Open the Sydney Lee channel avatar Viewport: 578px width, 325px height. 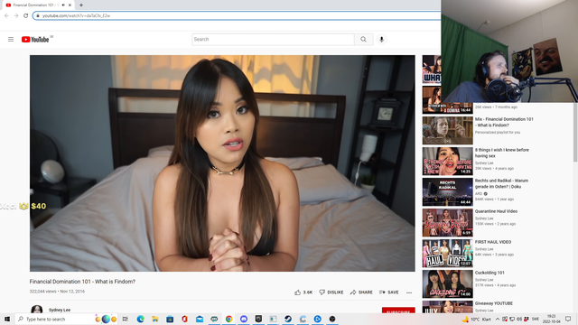(x=36, y=310)
